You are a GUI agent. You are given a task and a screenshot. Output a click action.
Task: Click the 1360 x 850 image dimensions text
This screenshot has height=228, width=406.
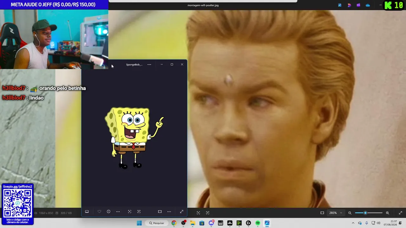pos(46,213)
